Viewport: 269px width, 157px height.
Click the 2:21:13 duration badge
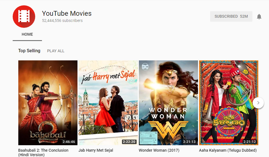click(189, 142)
